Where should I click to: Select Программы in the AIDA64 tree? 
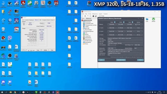[x=87, y=38]
